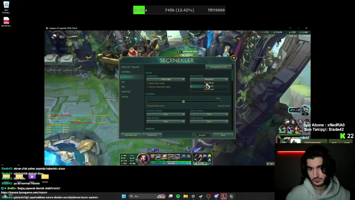355x200 pixels.
Task: Collapse the Pencere Modu dropdown
Action: [209, 79]
